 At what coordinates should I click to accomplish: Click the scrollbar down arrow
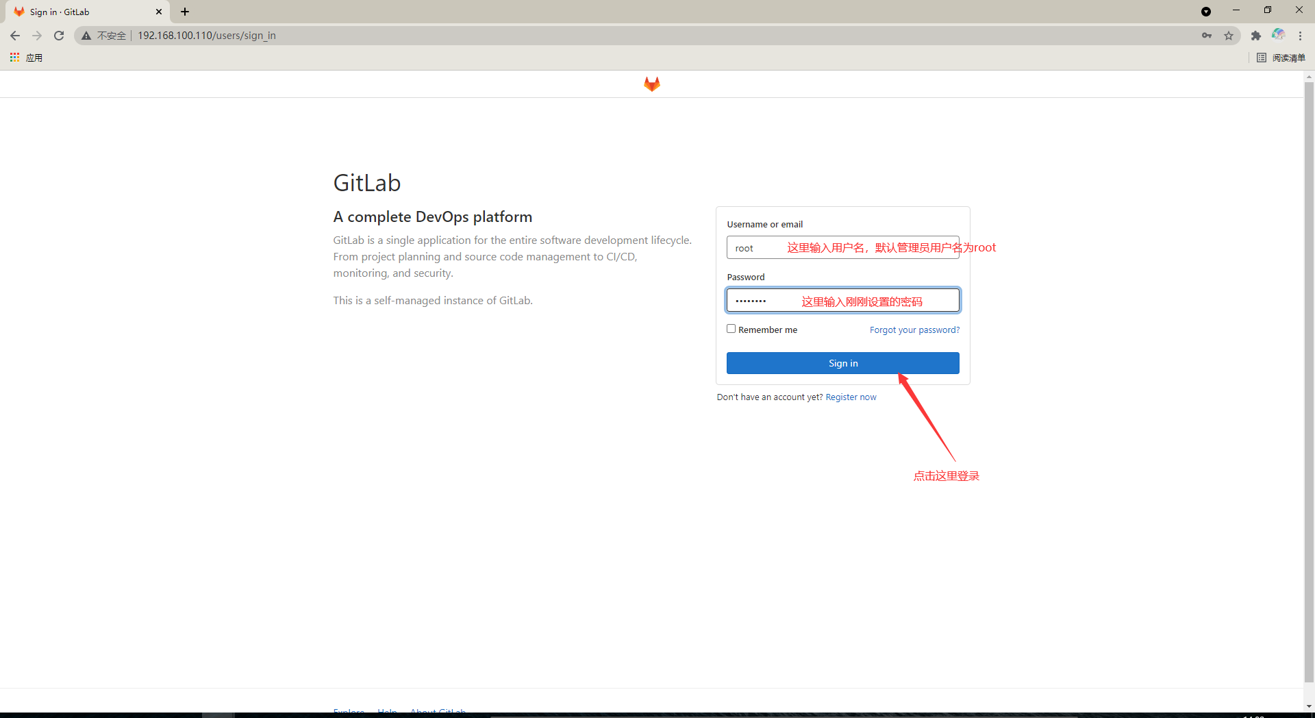point(1309,706)
